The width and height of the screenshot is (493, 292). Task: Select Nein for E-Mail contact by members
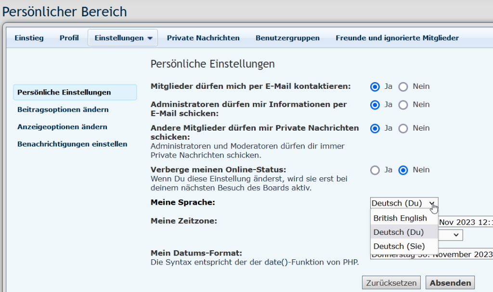click(x=403, y=87)
